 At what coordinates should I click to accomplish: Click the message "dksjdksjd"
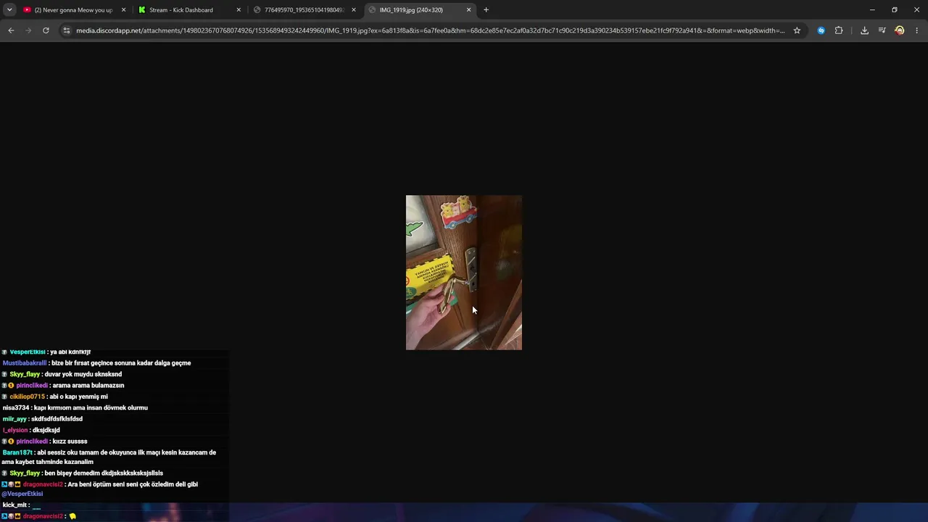point(46,430)
